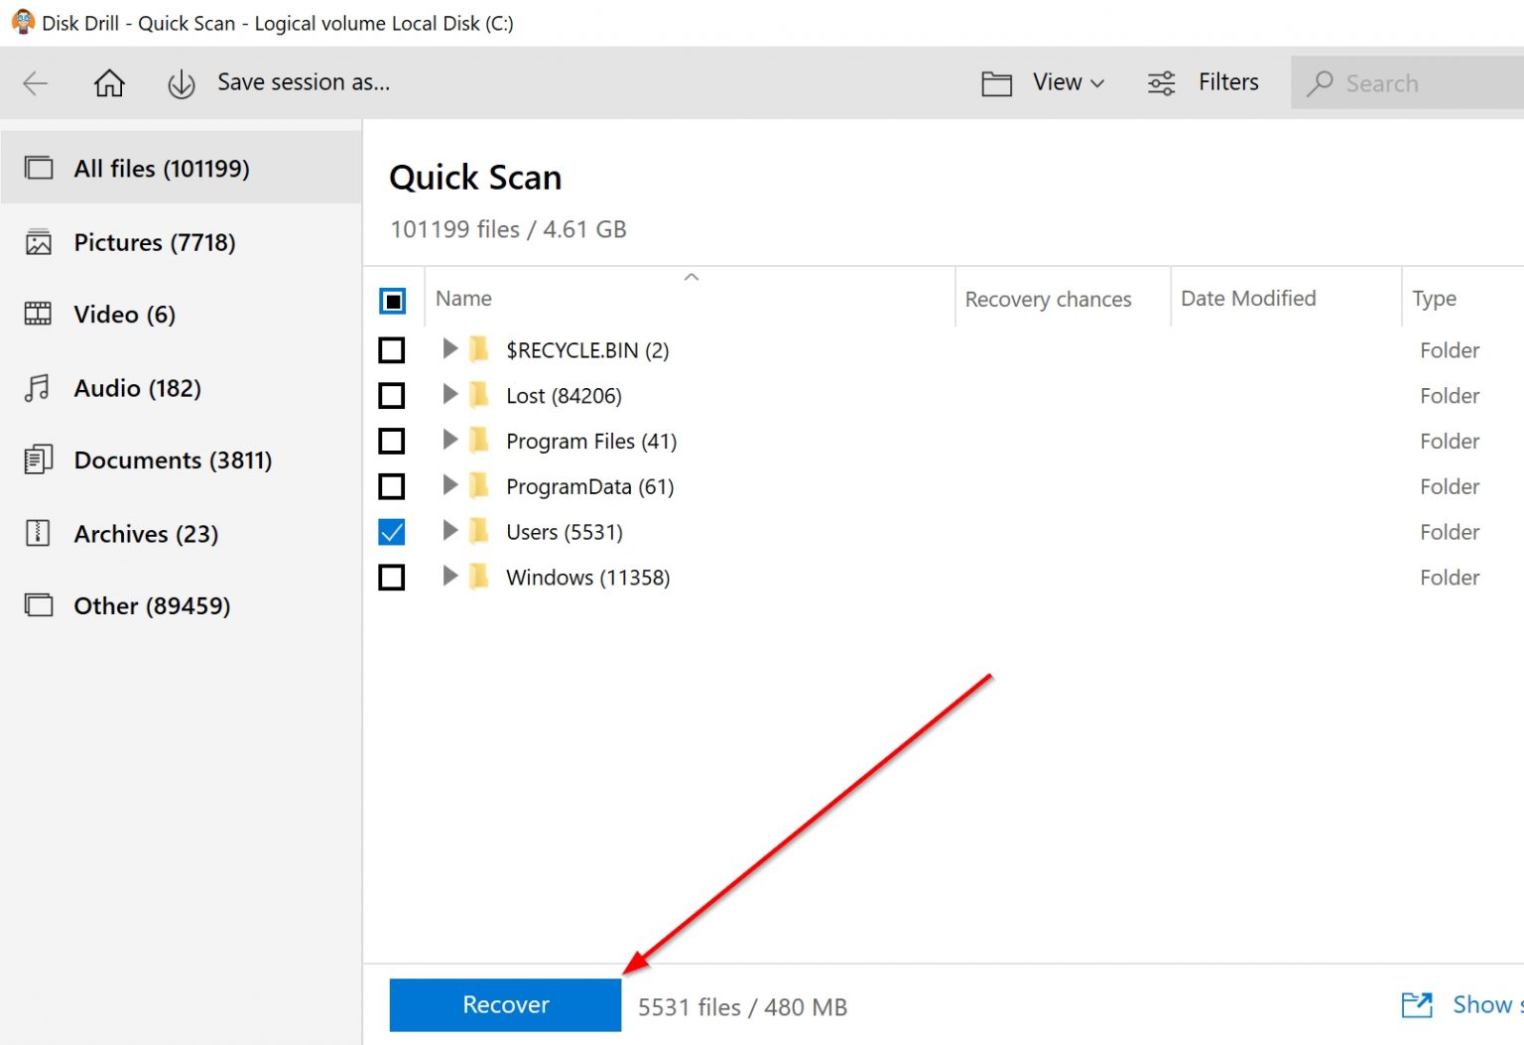Open Save session as via download icon
Image resolution: width=1524 pixels, height=1045 pixels.
pyautogui.click(x=182, y=82)
